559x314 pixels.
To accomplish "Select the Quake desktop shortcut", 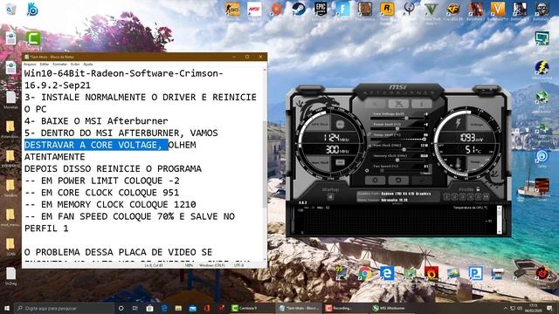I will click(409, 10).
